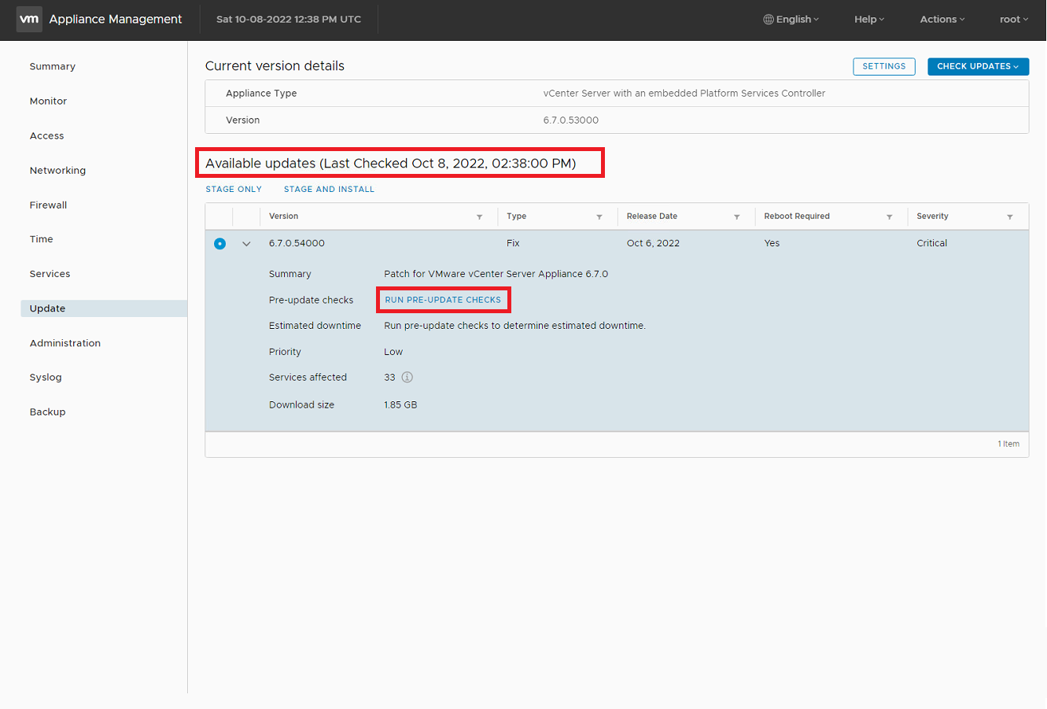Click Stage Only link
This screenshot has width=1047, height=709.
coord(234,190)
